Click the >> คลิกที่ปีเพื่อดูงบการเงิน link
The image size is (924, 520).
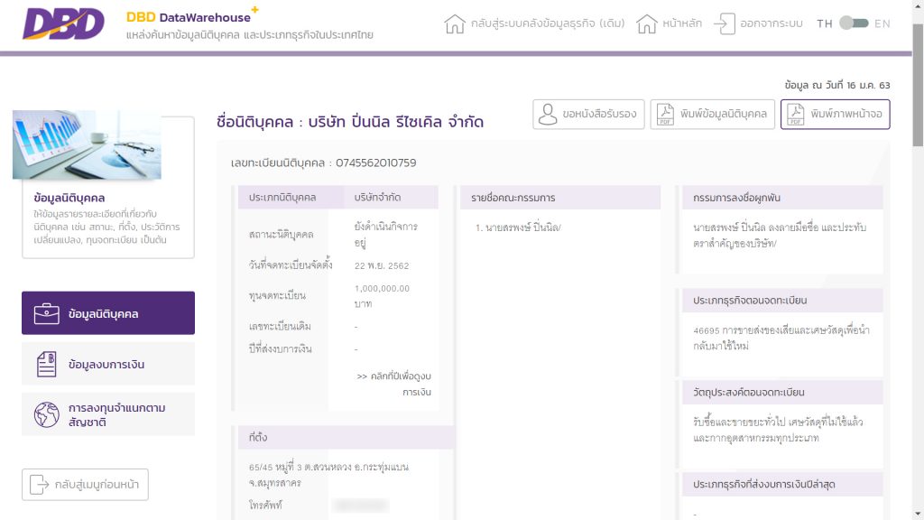[394, 384]
